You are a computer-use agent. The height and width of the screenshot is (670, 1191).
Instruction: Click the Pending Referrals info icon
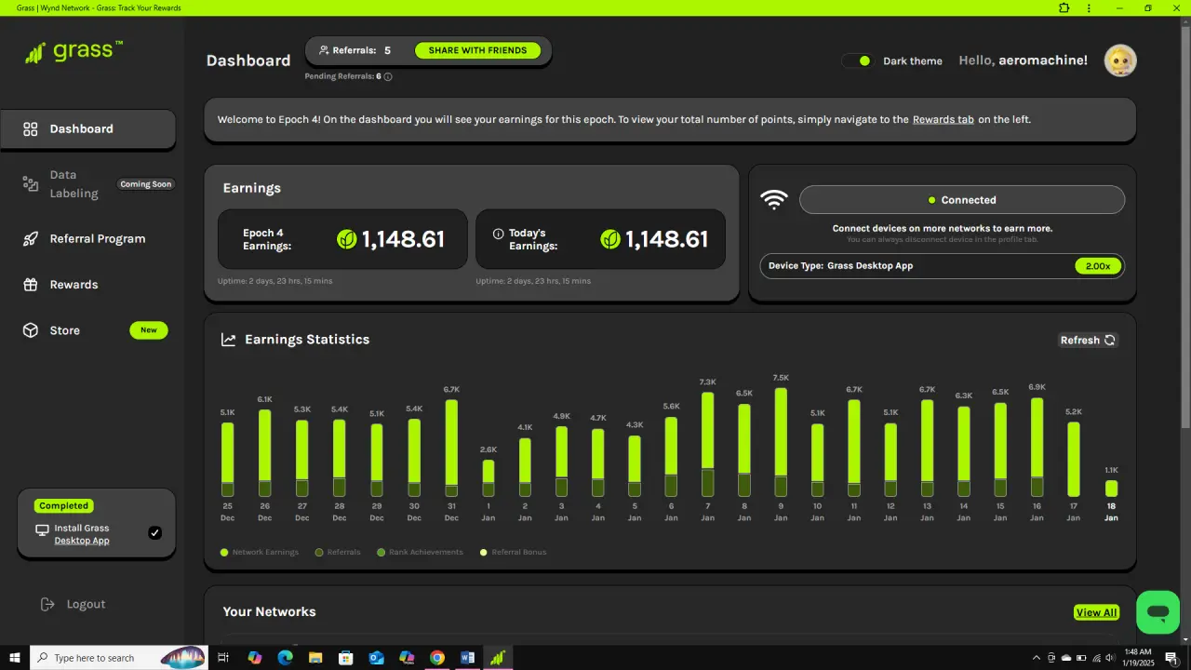(388, 76)
